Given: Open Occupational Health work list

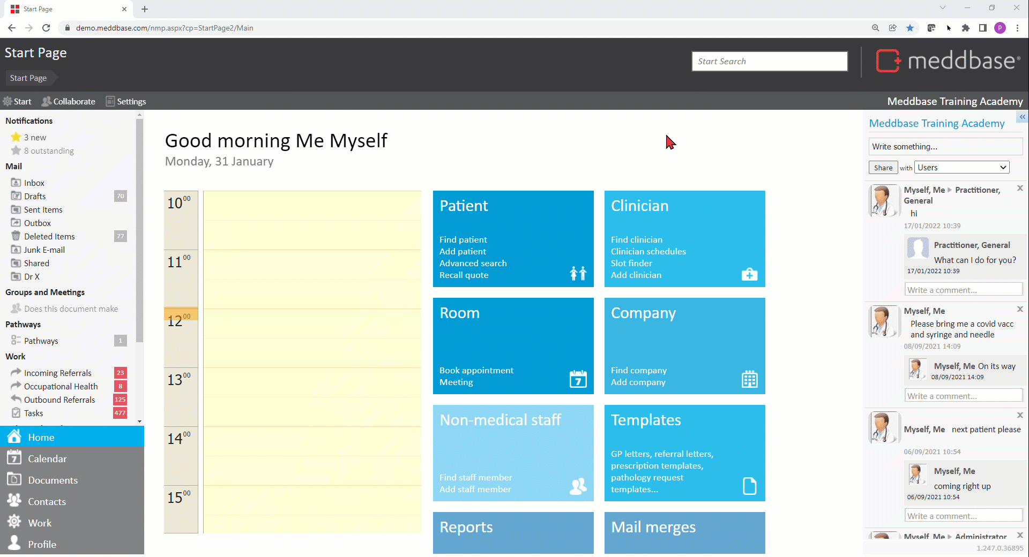Looking at the screenshot, I should (x=61, y=386).
